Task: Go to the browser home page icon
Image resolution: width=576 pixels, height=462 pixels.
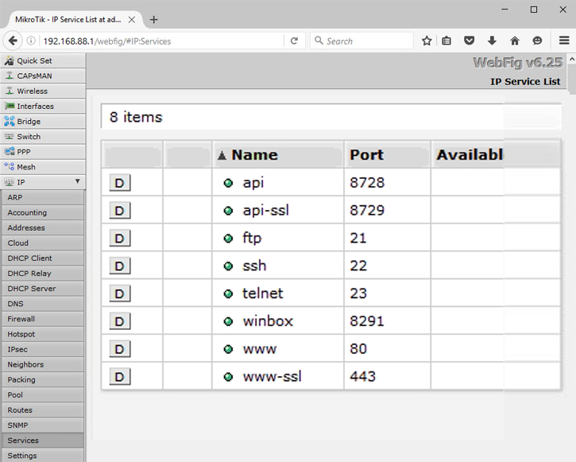Action: (515, 41)
